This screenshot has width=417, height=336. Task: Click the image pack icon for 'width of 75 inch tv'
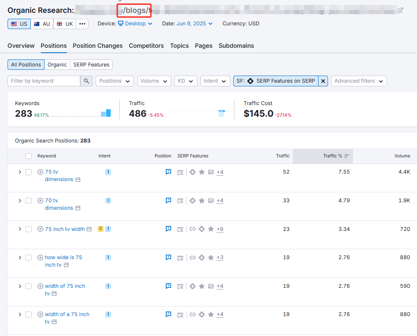point(211,286)
